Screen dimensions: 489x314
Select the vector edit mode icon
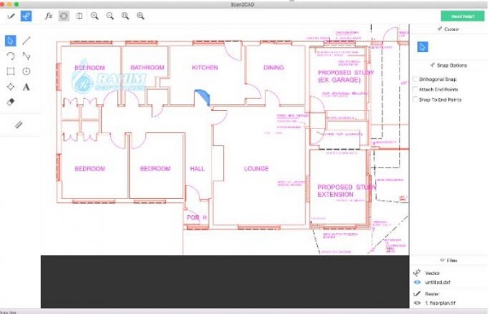(26, 16)
